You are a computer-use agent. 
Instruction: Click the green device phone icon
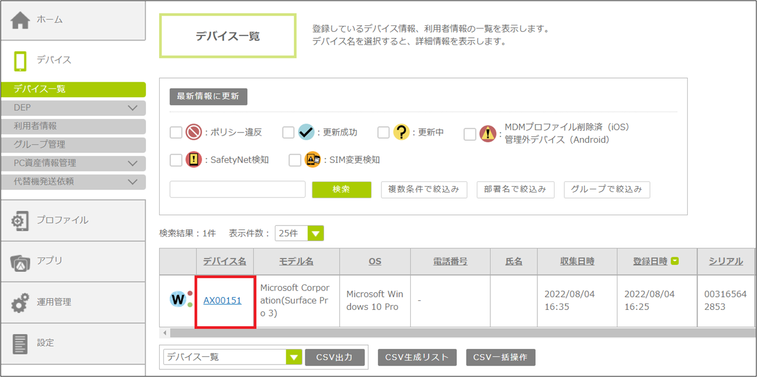coord(20,61)
